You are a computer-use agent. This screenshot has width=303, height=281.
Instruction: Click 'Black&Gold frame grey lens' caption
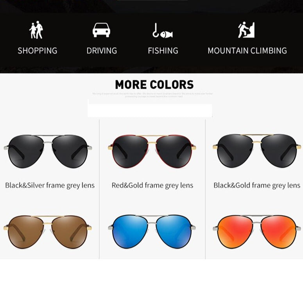[x=257, y=185]
